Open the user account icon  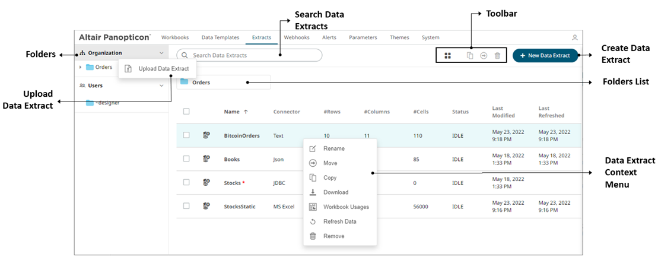pyautogui.click(x=574, y=37)
